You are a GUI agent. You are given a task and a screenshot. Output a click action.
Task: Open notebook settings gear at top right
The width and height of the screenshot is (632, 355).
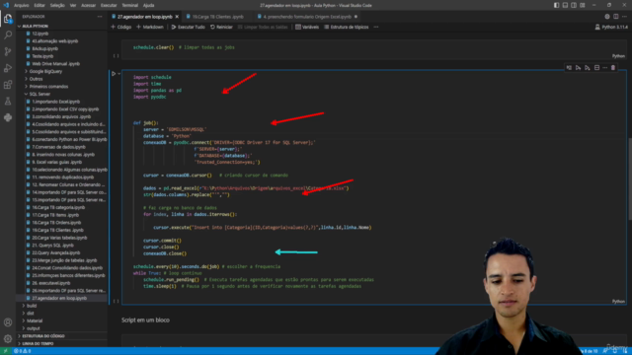point(607,17)
